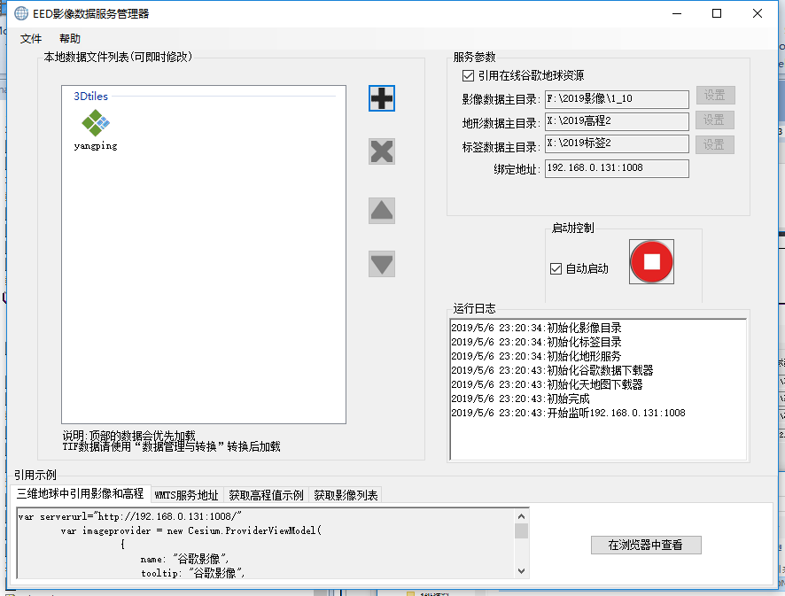Switch to WMTS服务地址 tab
785x596 pixels.
tap(186, 495)
